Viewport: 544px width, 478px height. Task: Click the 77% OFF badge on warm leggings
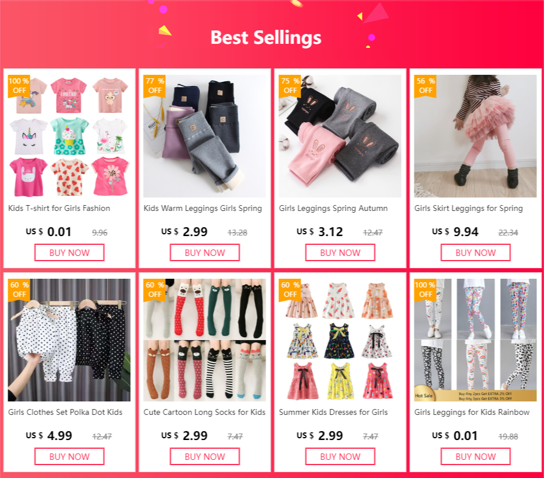click(155, 86)
